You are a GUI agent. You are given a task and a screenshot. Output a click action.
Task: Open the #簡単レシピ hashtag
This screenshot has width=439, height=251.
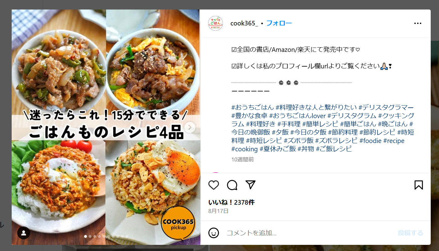click(320, 124)
